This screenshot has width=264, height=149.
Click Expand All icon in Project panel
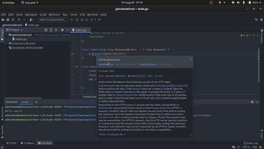click(x=51, y=30)
